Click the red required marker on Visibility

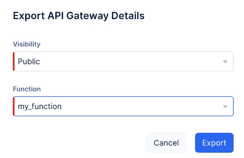point(14,61)
